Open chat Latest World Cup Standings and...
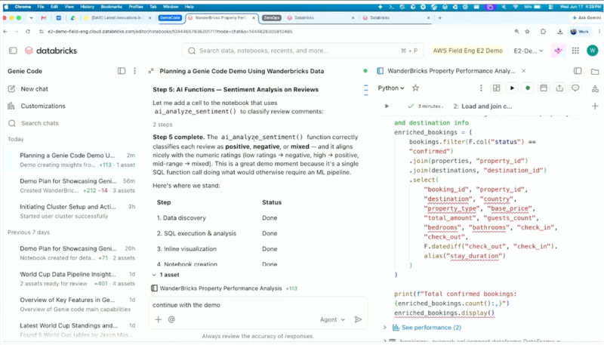 point(71,330)
